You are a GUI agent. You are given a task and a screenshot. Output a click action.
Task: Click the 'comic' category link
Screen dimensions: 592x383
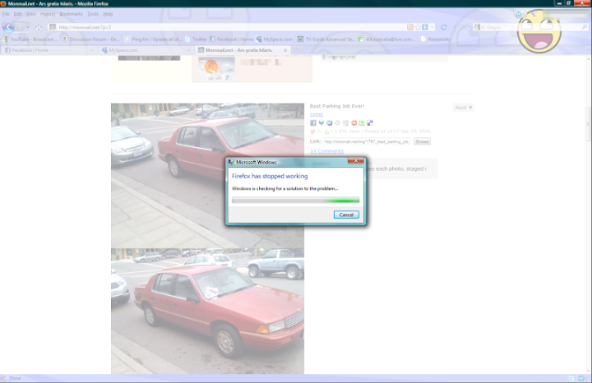click(x=316, y=114)
